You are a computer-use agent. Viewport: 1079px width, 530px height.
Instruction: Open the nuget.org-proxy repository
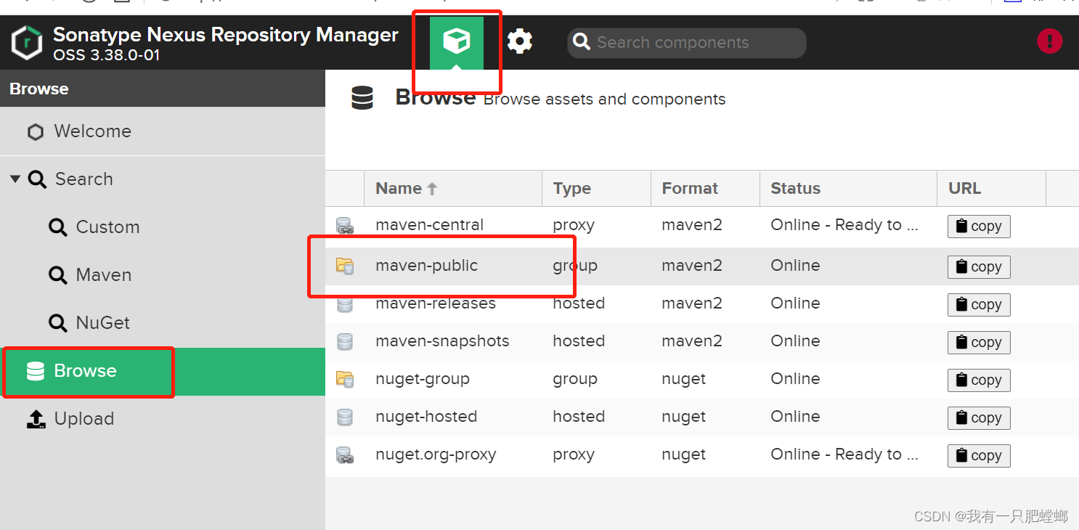coord(436,454)
